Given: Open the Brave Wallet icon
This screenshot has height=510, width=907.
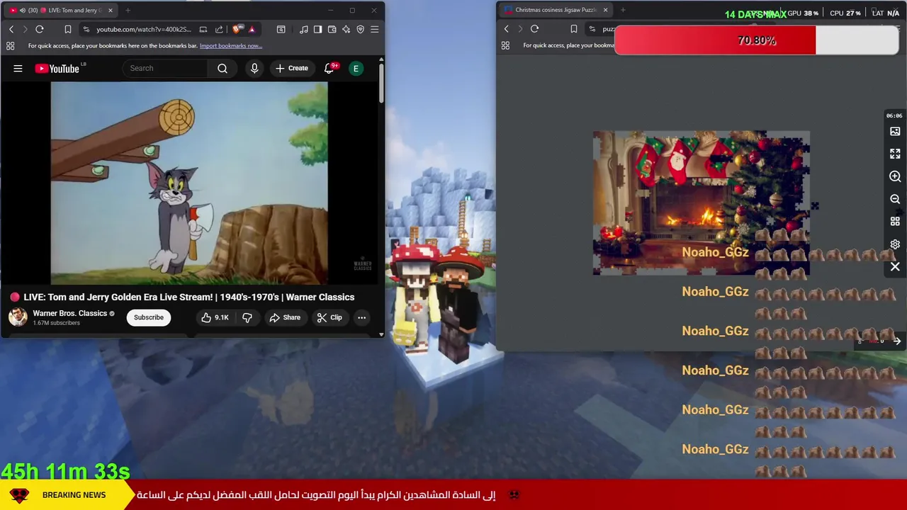Looking at the screenshot, I should [x=332, y=29].
